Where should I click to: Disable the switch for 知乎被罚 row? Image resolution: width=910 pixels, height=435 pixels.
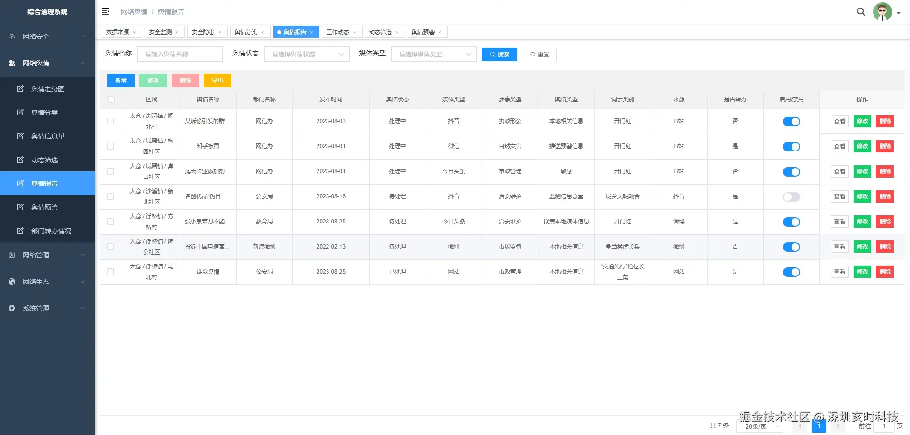point(791,147)
